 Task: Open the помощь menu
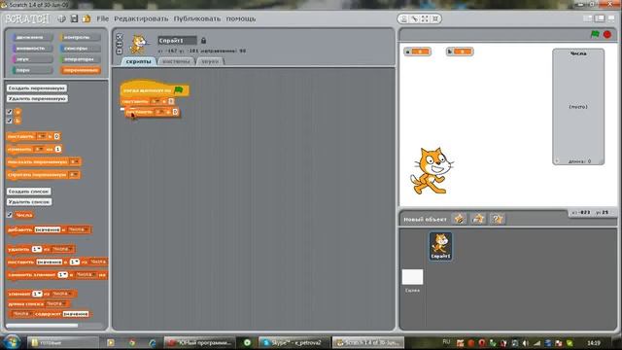[241, 18]
